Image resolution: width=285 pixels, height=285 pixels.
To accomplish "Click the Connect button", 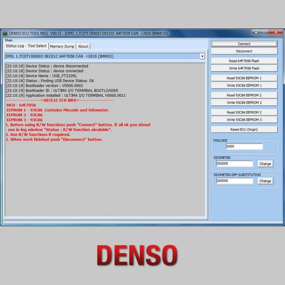I will pyautogui.click(x=244, y=44).
